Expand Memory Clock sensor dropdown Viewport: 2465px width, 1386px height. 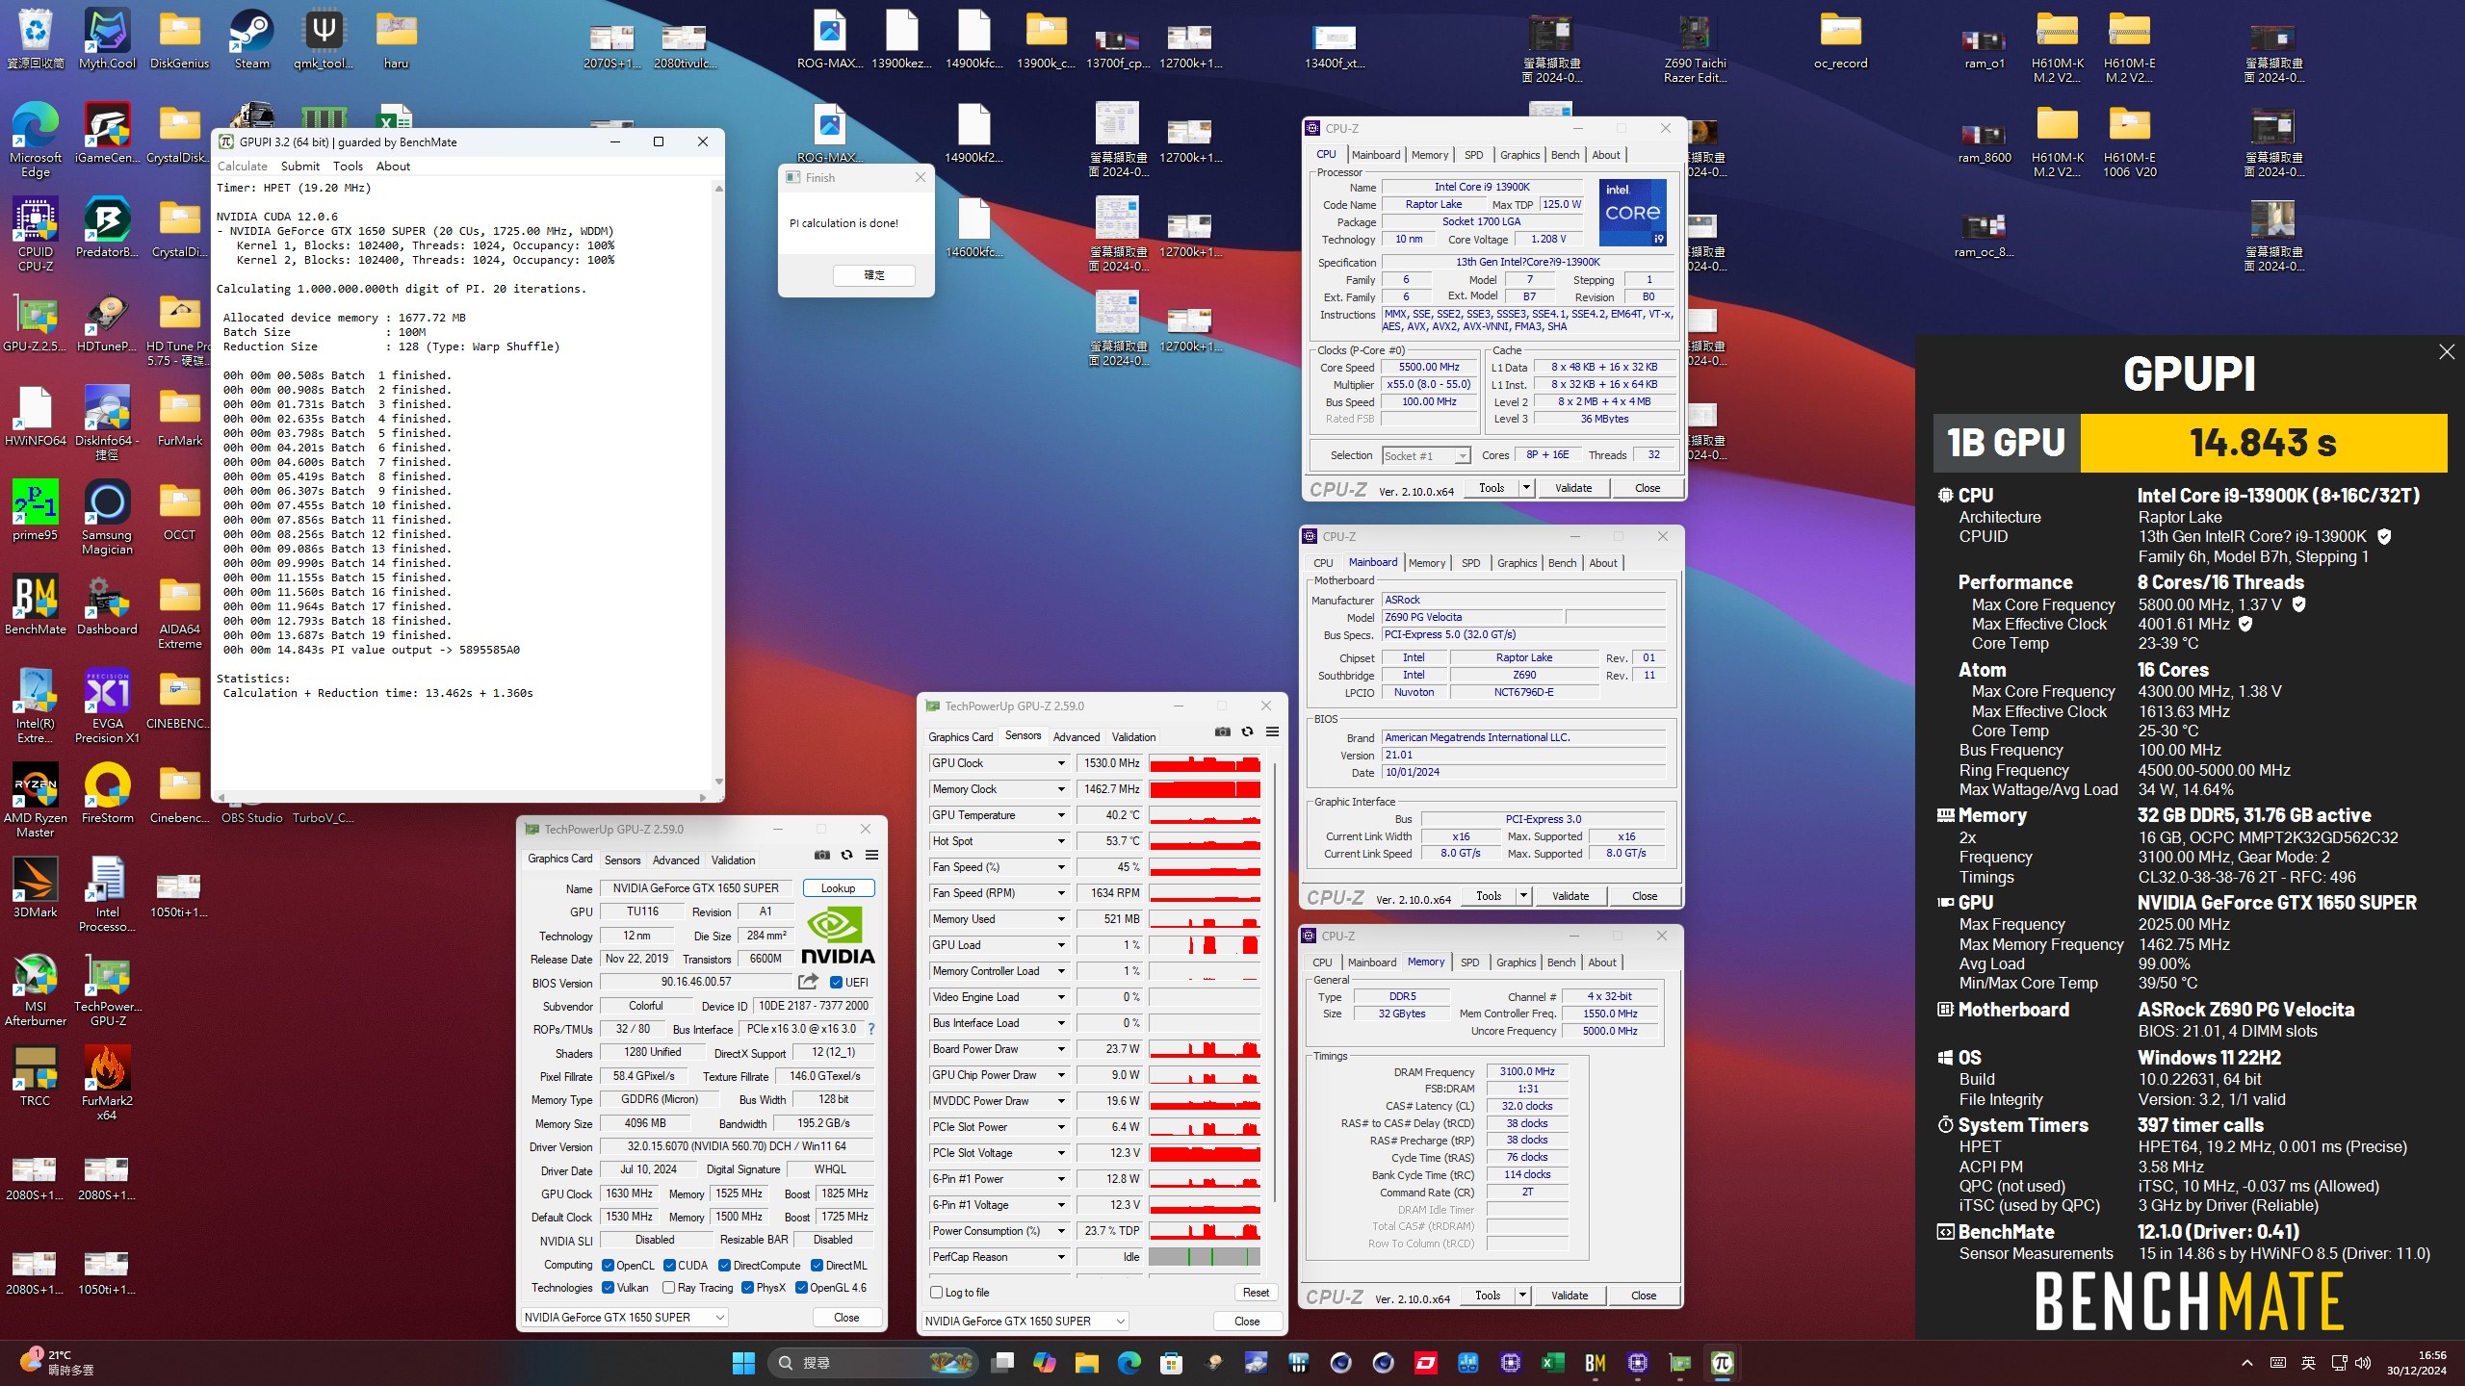tap(1061, 789)
